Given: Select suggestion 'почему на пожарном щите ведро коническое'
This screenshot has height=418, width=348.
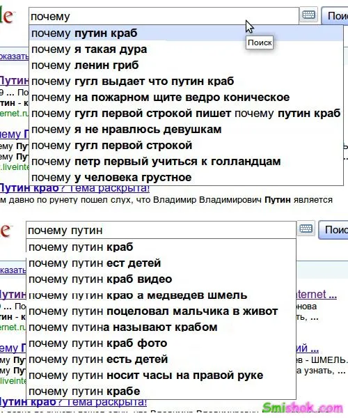Looking at the screenshot, I should 186,98.
